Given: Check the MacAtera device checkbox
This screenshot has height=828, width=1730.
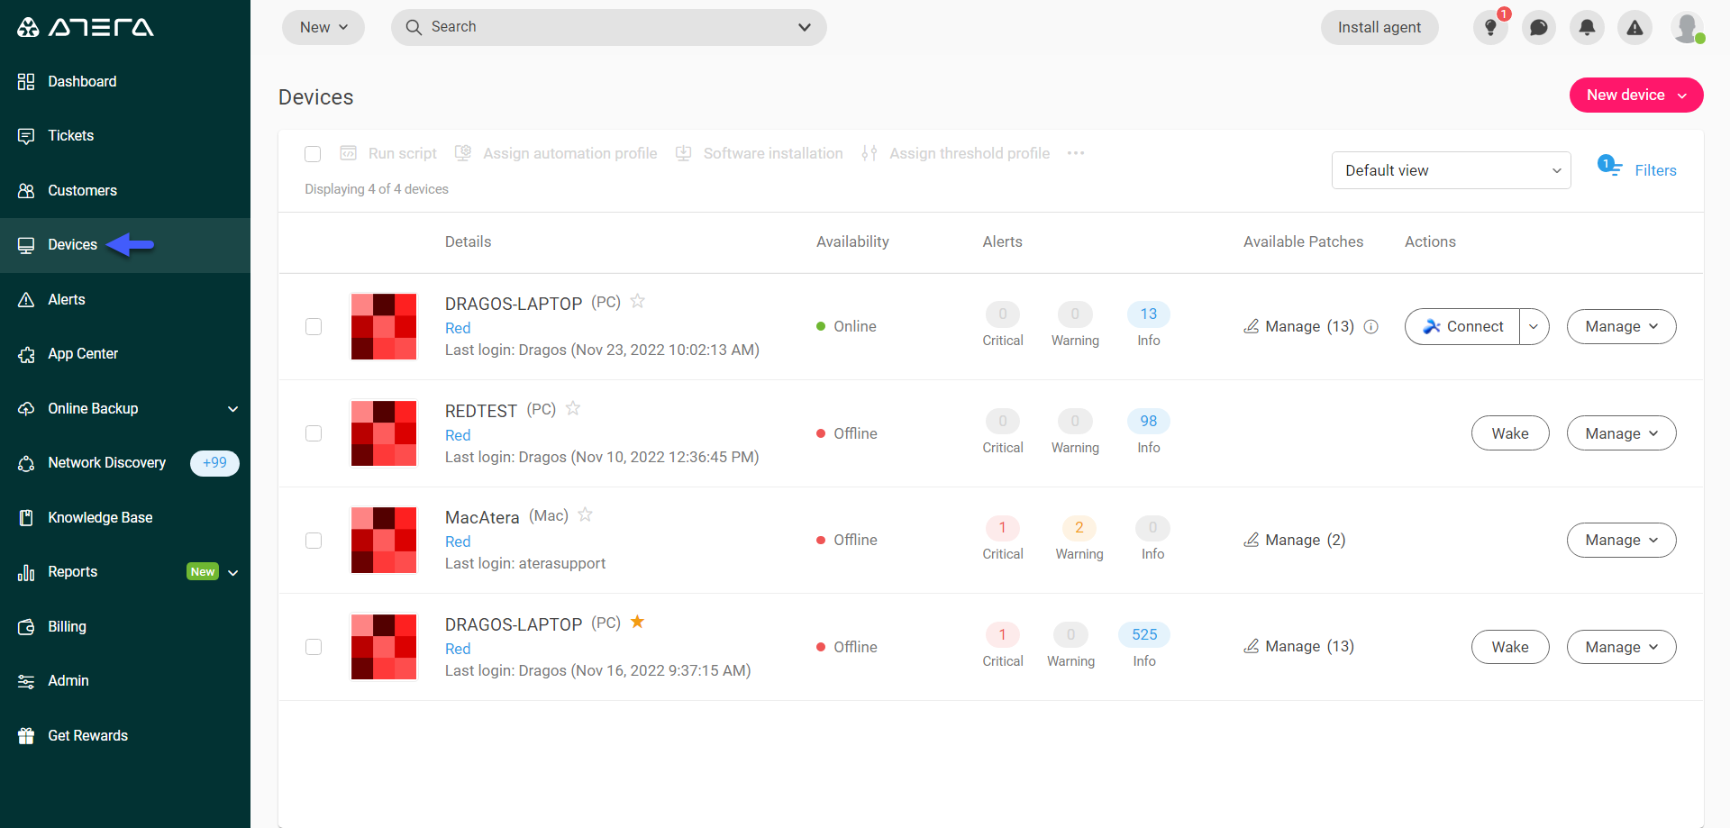Looking at the screenshot, I should click(x=314, y=541).
